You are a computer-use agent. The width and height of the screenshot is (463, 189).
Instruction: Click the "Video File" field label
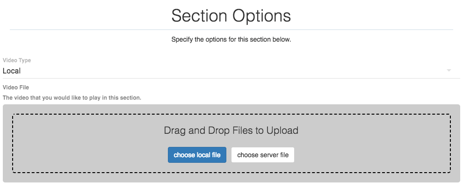16,87
